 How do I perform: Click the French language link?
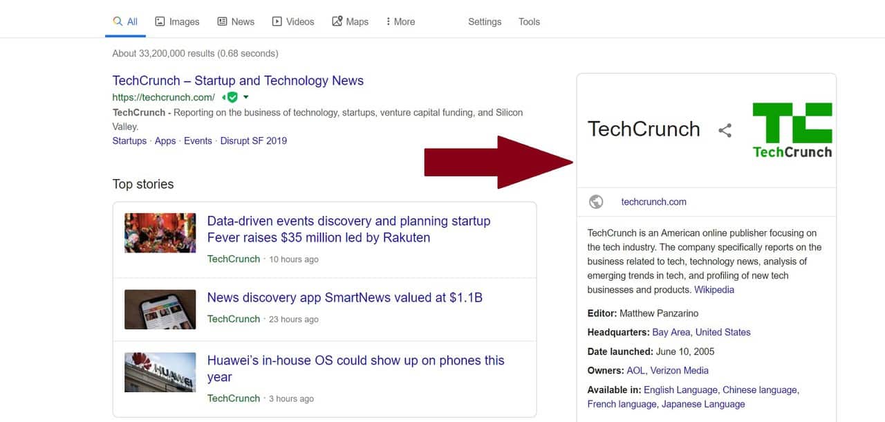tap(622, 404)
